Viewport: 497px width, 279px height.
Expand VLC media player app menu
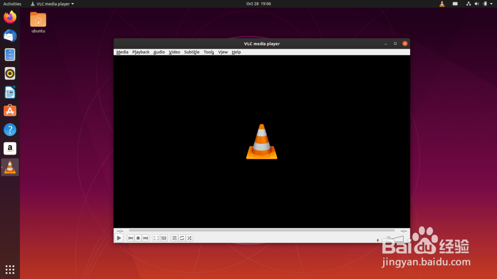click(52, 4)
